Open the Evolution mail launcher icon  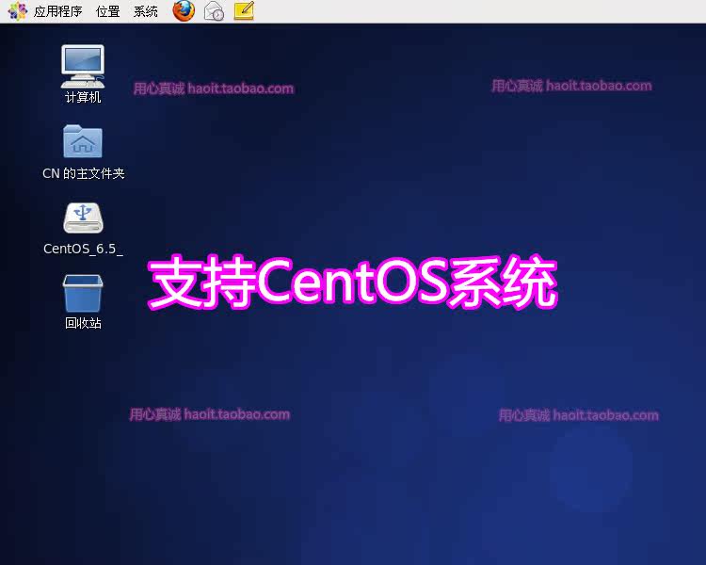(x=214, y=10)
